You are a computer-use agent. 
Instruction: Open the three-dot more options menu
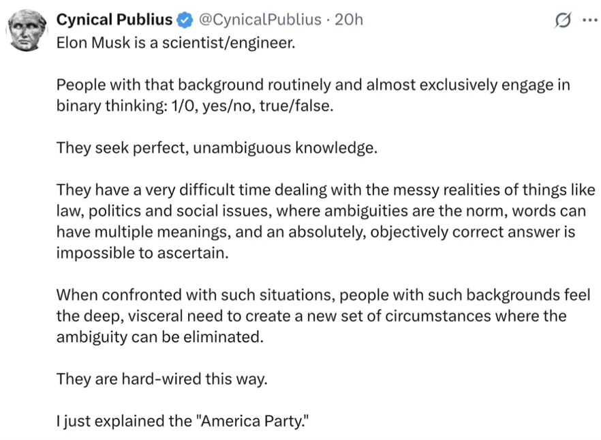click(x=589, y=20)
